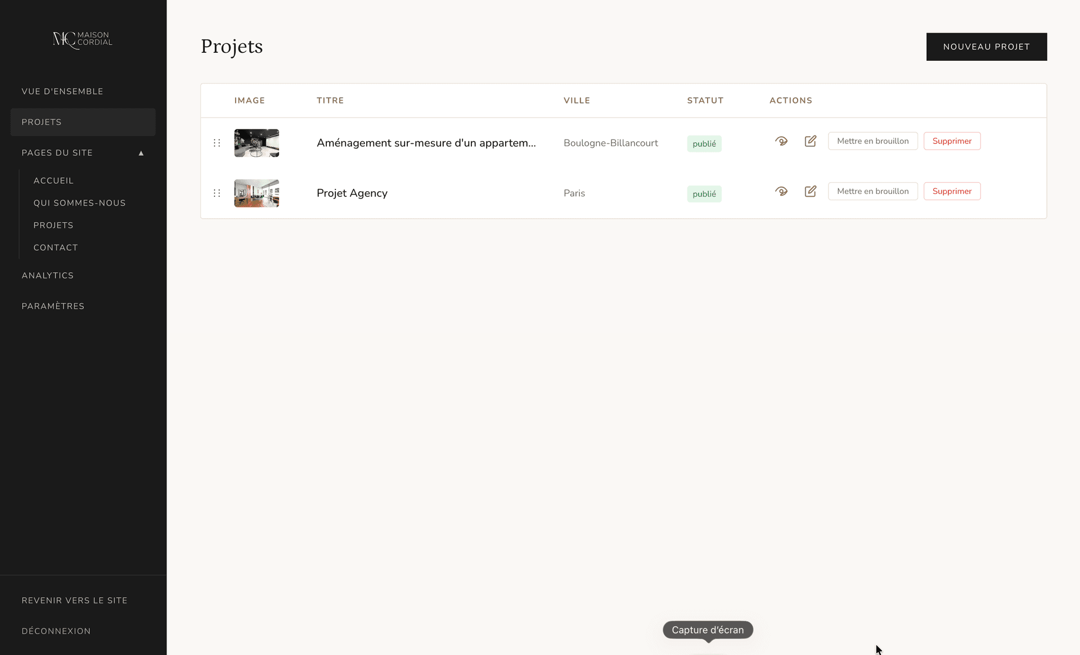Select Contact under Pages du site
This screenshot has width=1080, height=655.
[x=56, y=247]
